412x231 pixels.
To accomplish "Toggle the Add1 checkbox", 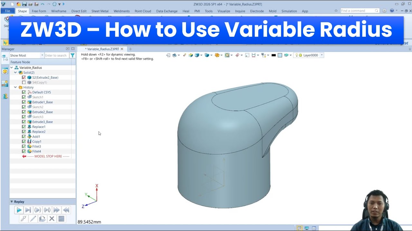I will pyautogui.click(x=24, y=137).
